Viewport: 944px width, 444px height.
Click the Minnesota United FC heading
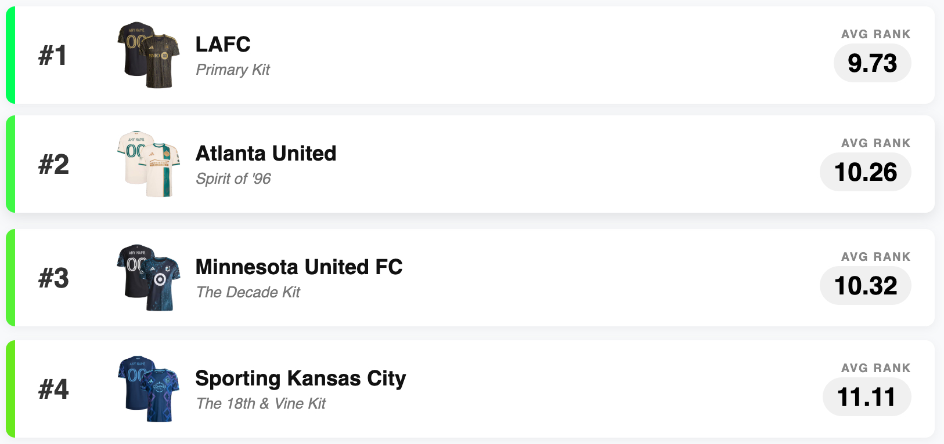point(299,267)
